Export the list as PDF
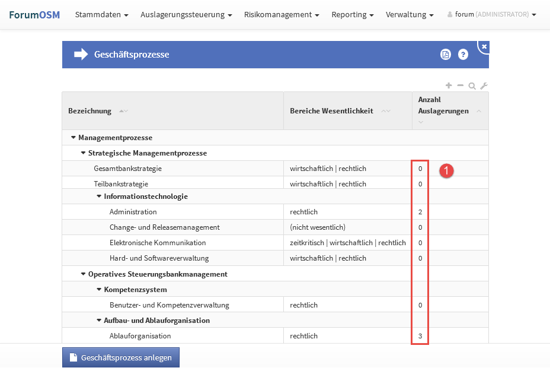 tap(446, 55)
